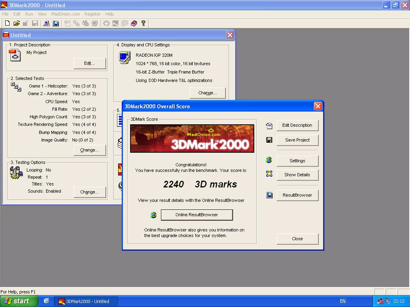Image resolution: width=410 pixels, height=307 pixels.
Task: Click the icon beside Show Details button
Action: point(269,173)
